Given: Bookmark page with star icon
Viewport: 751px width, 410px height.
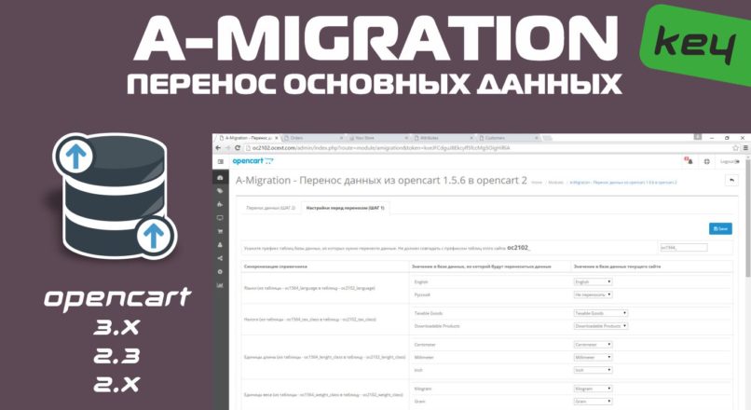Looking at the screenshot, I should tap(736, 148).
